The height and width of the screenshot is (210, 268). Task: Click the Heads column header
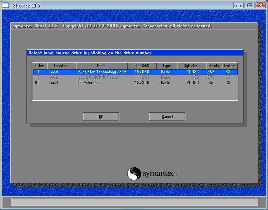point(214,66)
